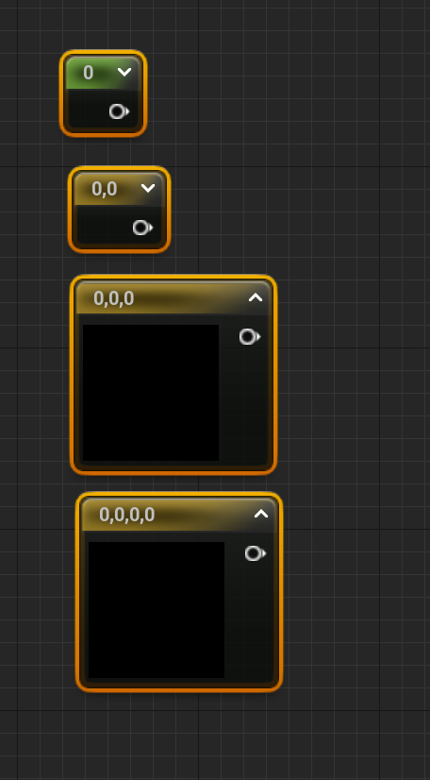Click the output pin on the 0,0,0 node
This screenshot has width=430, height=780.
pos(250,337)
